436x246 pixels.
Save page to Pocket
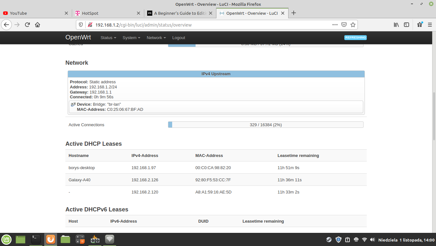344,25
